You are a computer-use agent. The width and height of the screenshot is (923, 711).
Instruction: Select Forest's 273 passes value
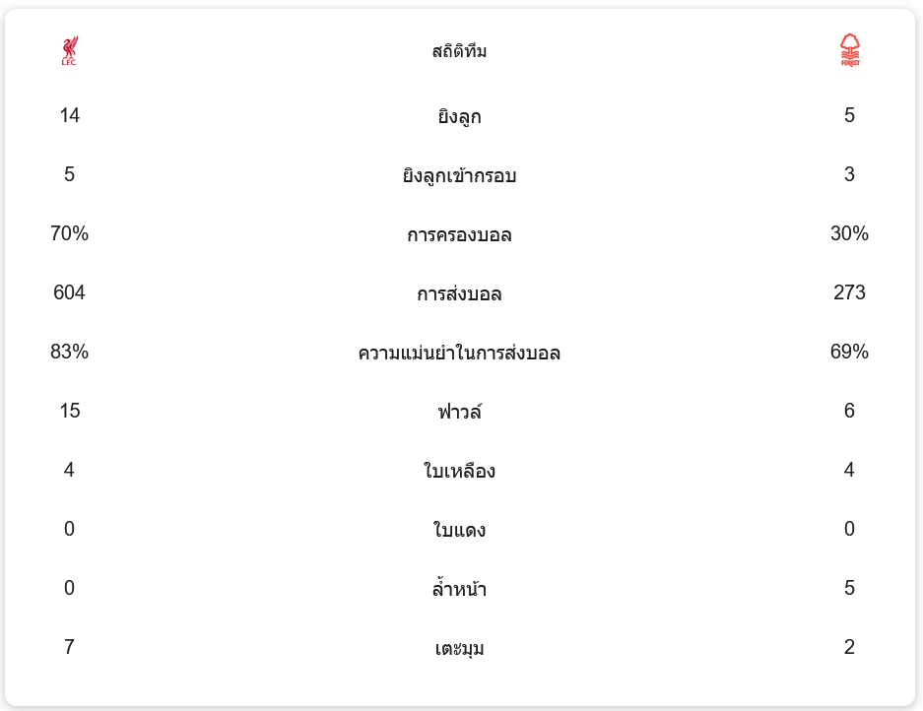pos(849,292)
